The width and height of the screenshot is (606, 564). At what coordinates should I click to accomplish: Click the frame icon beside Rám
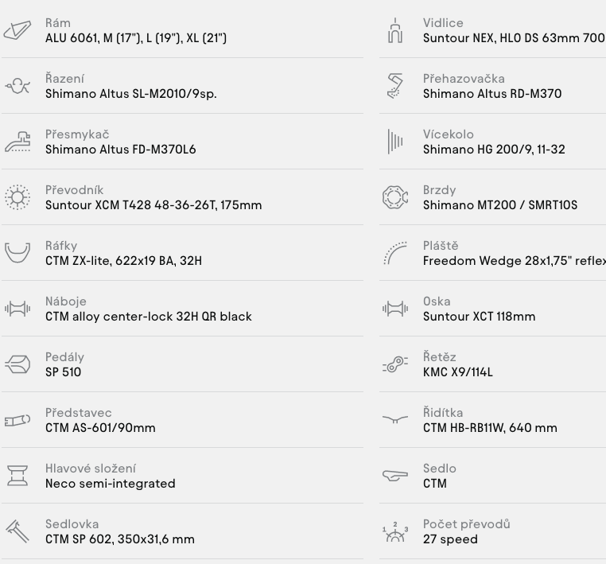click(x=17, y=30)
